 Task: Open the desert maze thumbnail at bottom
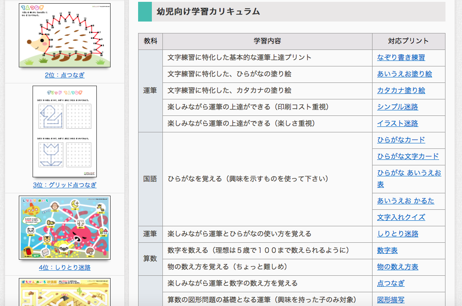(x=65, y=292)
